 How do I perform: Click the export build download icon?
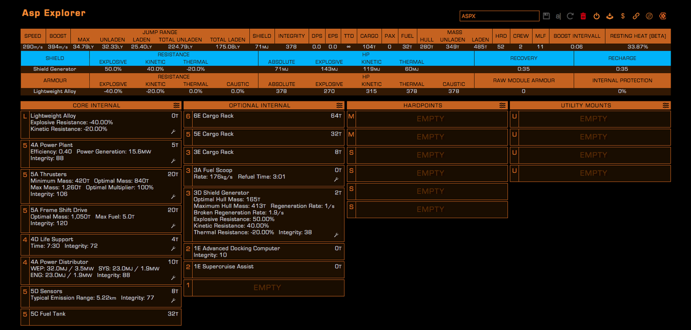609,16
